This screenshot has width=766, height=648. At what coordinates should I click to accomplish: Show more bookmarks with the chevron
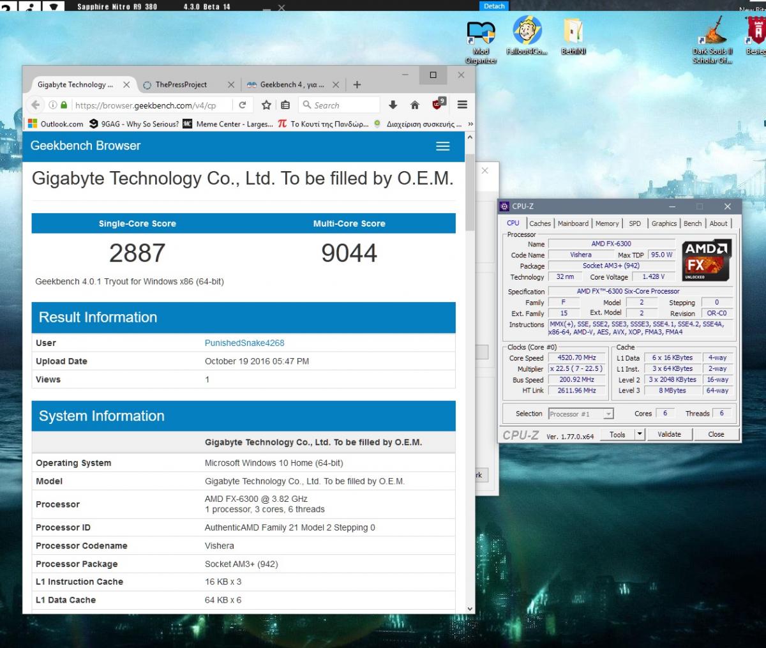pos(470,124)
